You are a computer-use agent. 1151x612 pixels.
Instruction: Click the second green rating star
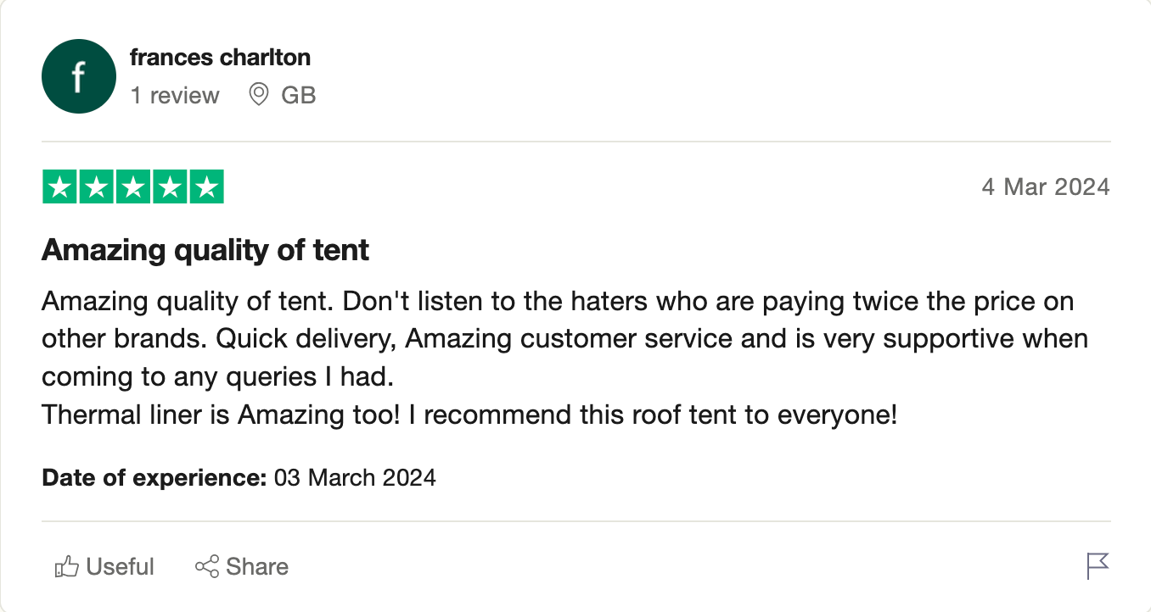click(97, 187)
